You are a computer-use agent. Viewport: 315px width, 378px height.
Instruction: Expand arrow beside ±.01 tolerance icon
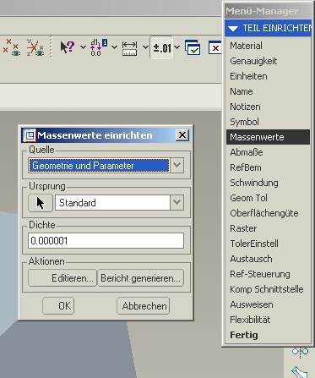pos(177,47)
